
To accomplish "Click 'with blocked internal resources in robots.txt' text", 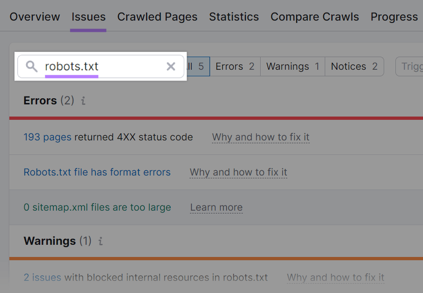I will (166, 278).
